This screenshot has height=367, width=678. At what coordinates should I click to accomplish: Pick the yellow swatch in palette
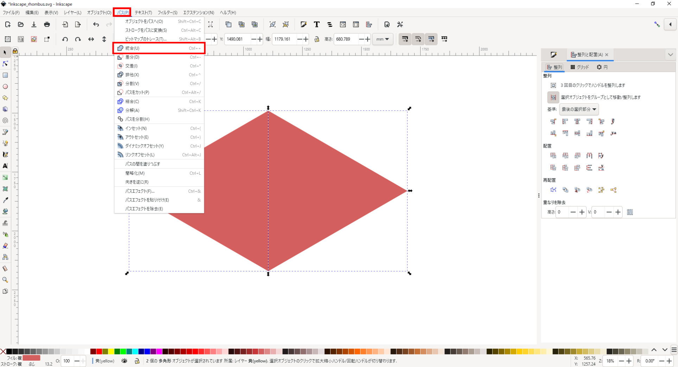point(111,351)
